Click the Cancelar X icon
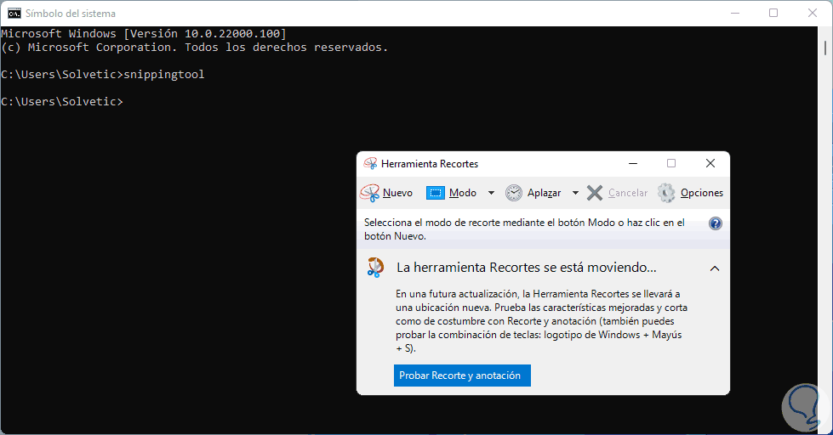This screenshot has width=833, height=435. click(x=595, y=193)
